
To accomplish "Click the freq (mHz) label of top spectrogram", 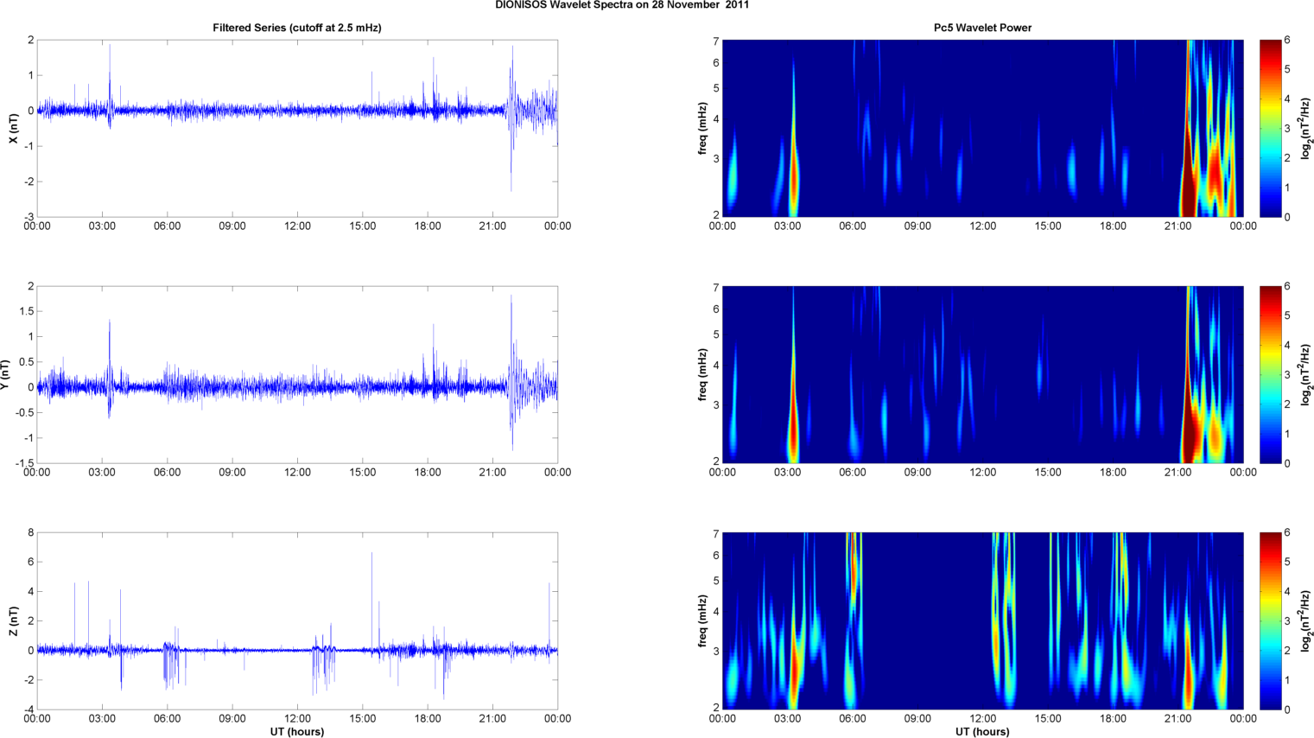I will click(702, 128).
